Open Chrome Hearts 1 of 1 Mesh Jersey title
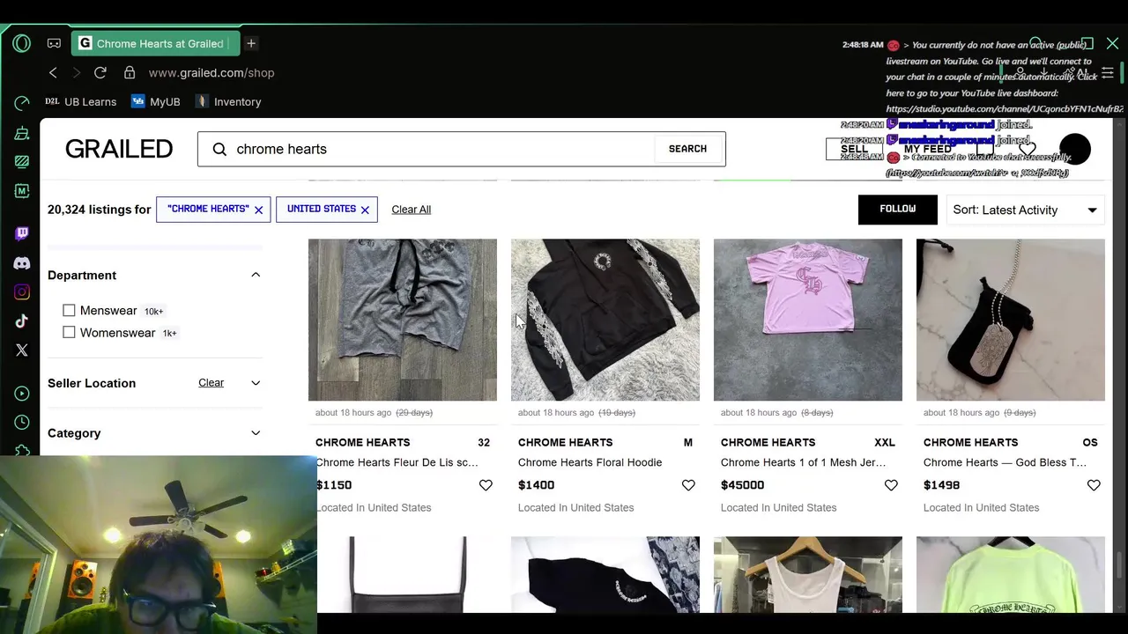Screen dimensions: 1128x634 (x=803, y=462)
